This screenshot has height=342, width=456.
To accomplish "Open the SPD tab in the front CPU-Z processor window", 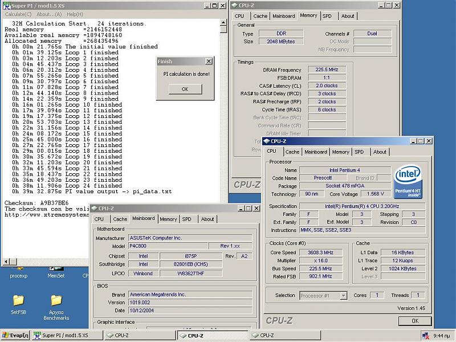I will [359, 152].
